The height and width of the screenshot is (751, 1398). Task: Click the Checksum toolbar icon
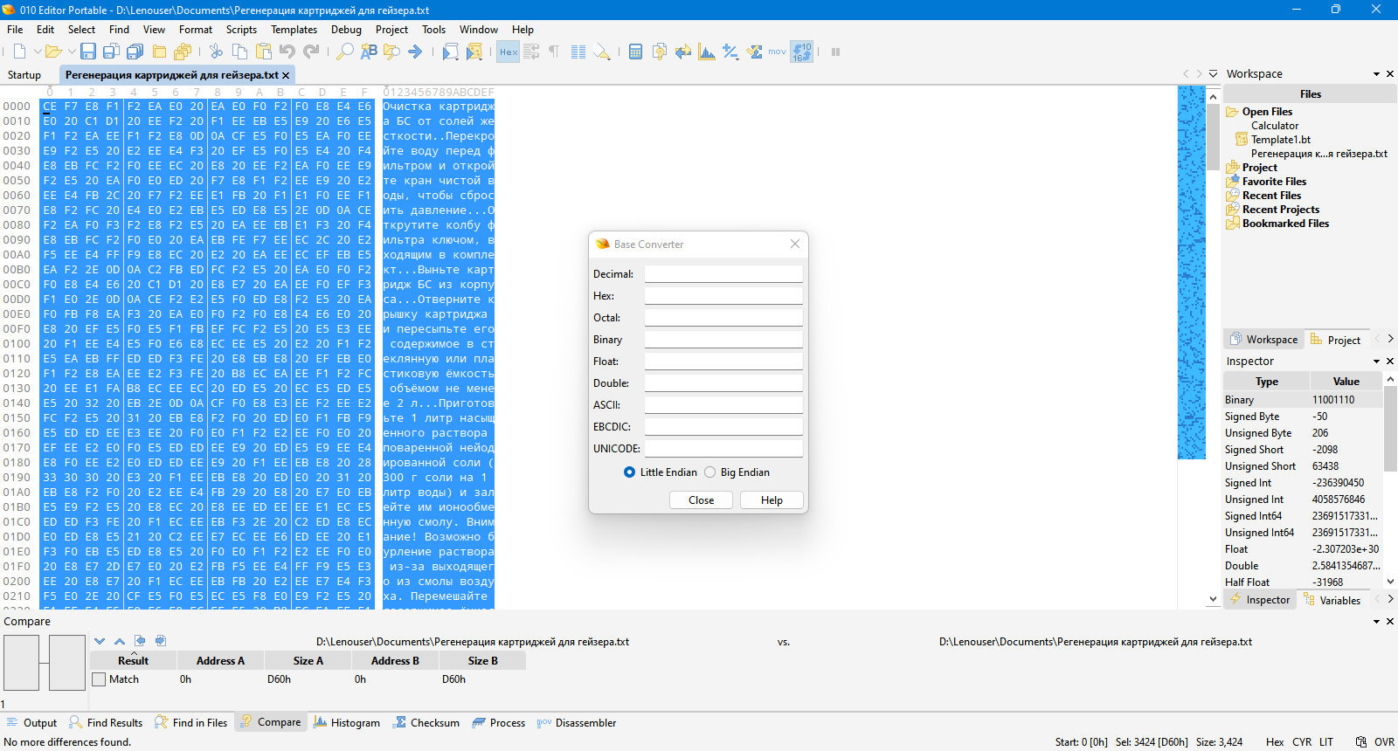754,52
